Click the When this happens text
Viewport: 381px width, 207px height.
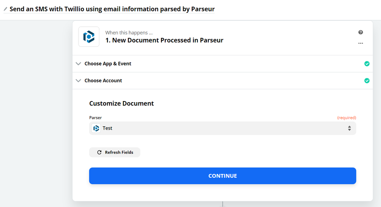129,33
